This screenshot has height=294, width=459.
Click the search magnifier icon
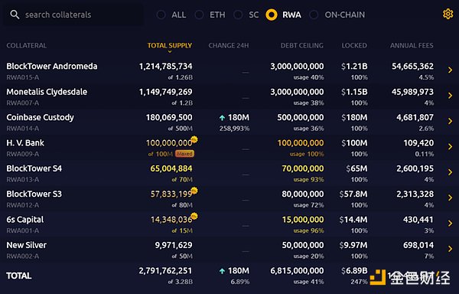(15, 15)
